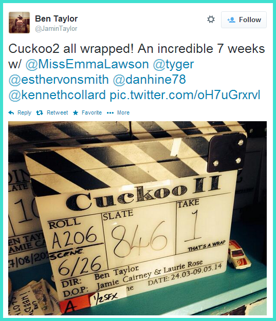Go to the @kennethcollard mention
Image resolution: width=276 pixels, height=321 pixels.
57,95
